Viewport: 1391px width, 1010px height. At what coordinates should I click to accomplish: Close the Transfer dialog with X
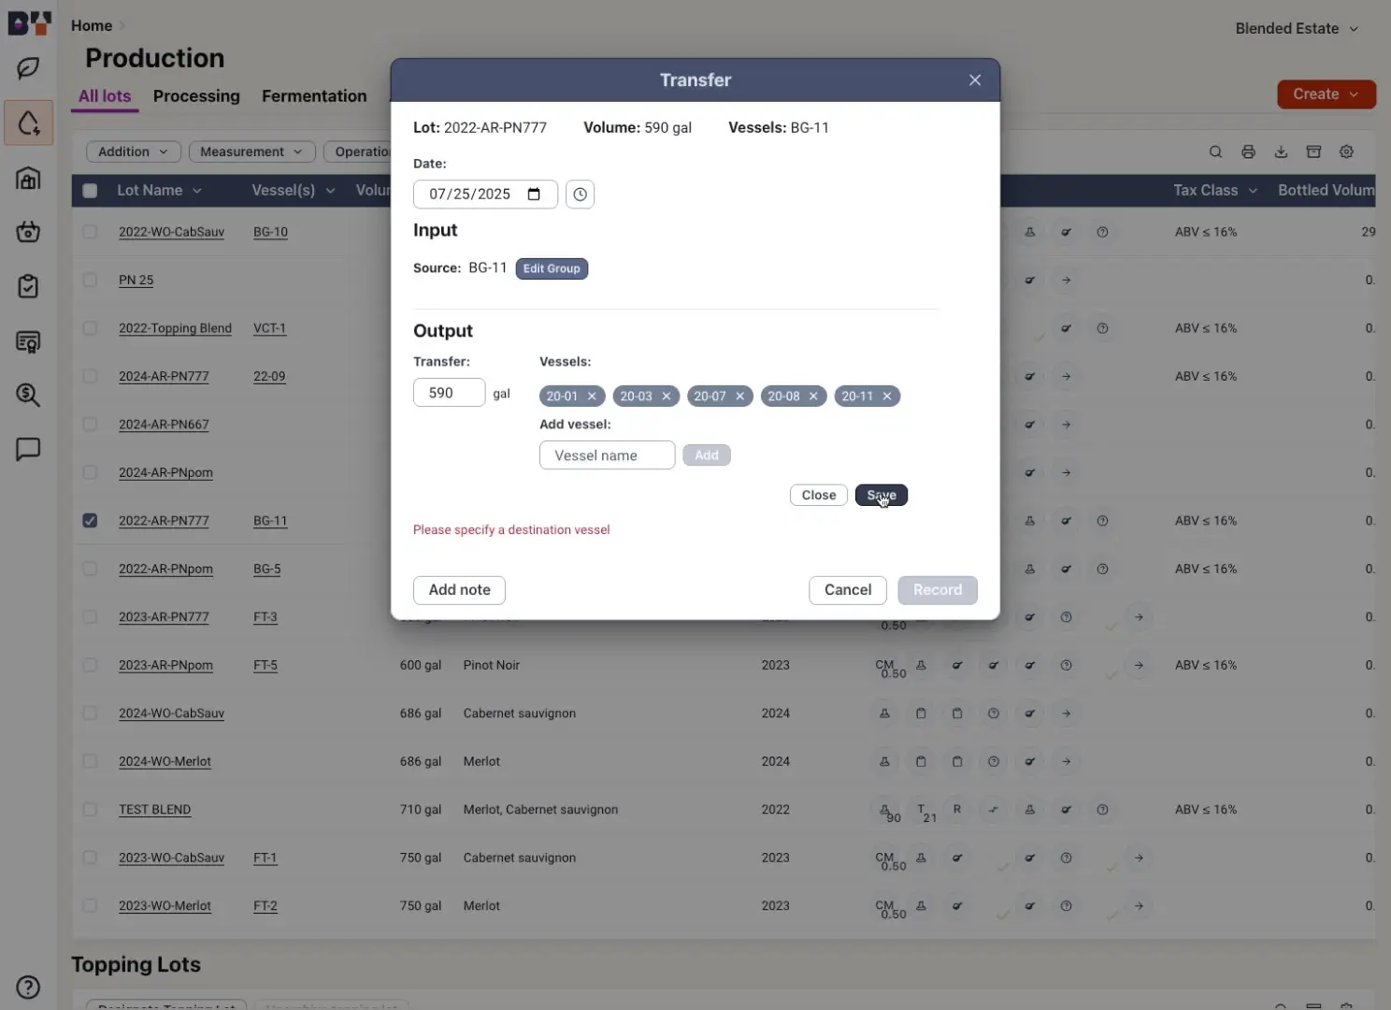[x=975, y=80]
